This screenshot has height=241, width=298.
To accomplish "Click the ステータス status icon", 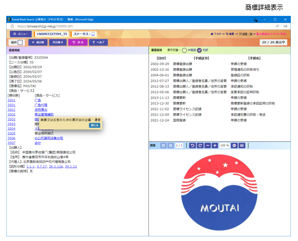I will (x=93, y=34).
